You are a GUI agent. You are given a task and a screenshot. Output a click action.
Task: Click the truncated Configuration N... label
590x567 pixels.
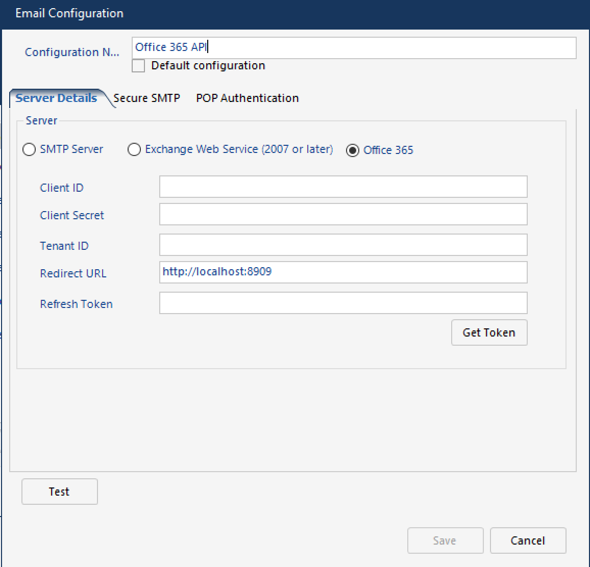click(x=72, y=52)
